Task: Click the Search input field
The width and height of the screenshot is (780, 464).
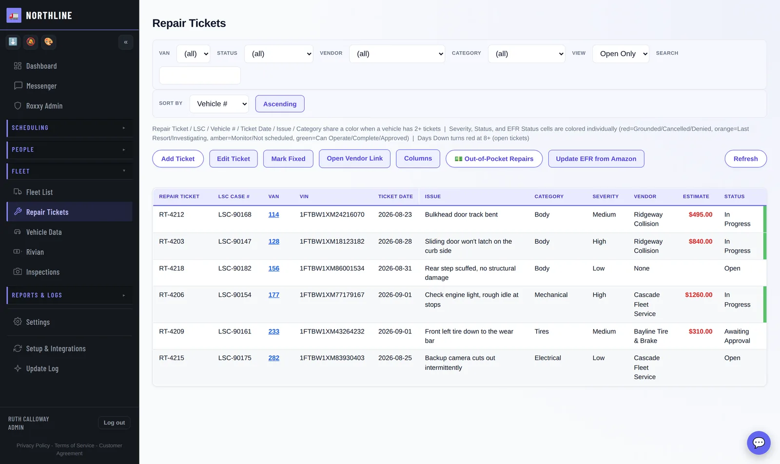Action: [200, 76]
